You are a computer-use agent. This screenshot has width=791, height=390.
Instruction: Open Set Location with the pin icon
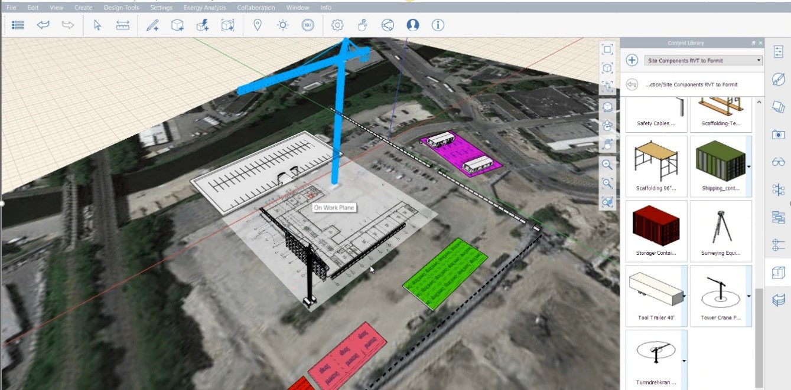point(257,25)
